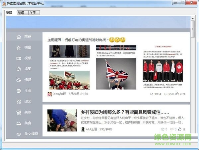Click the video camera icon beside 视频
Viewport: 199px width, 150px height.
click(19, 58)
